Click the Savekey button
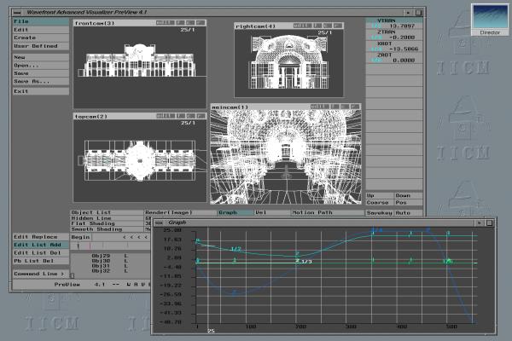 pyautogui.click(x=380, y=213)
